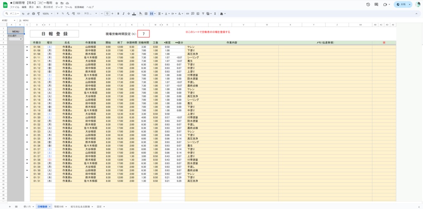Check cloud save status icon

coord(67,3)
